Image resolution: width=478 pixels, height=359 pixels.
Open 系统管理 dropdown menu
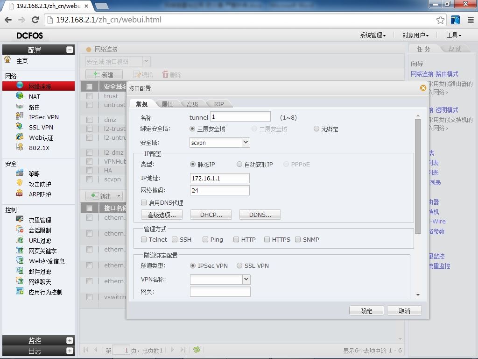(373, 35)
